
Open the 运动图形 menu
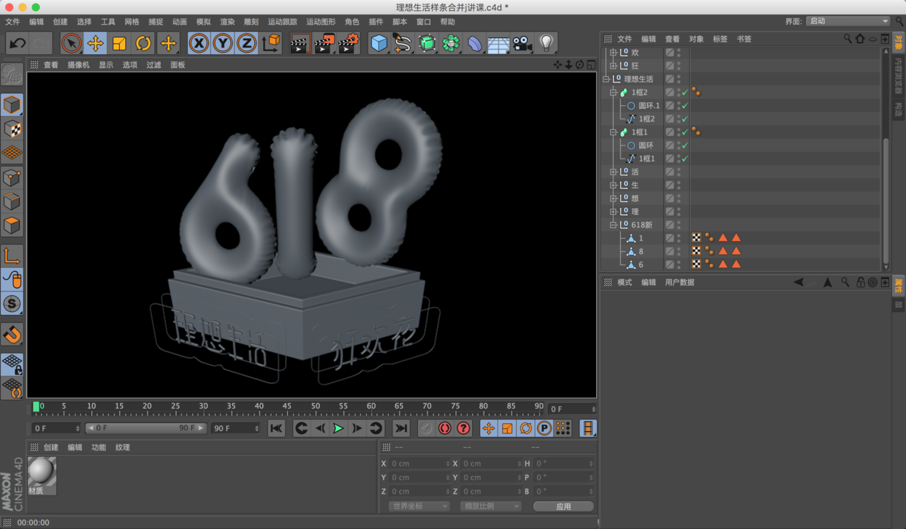click(x=321, y=22)
